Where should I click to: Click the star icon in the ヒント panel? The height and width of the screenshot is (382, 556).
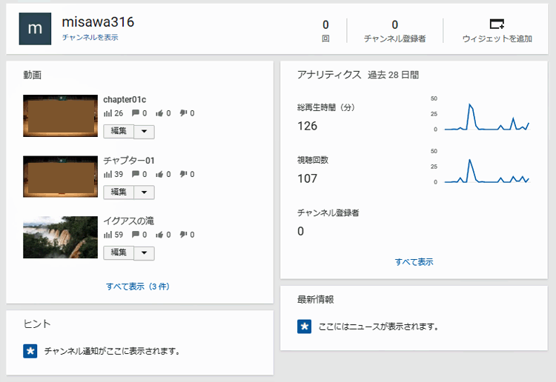tap(30, 351)
